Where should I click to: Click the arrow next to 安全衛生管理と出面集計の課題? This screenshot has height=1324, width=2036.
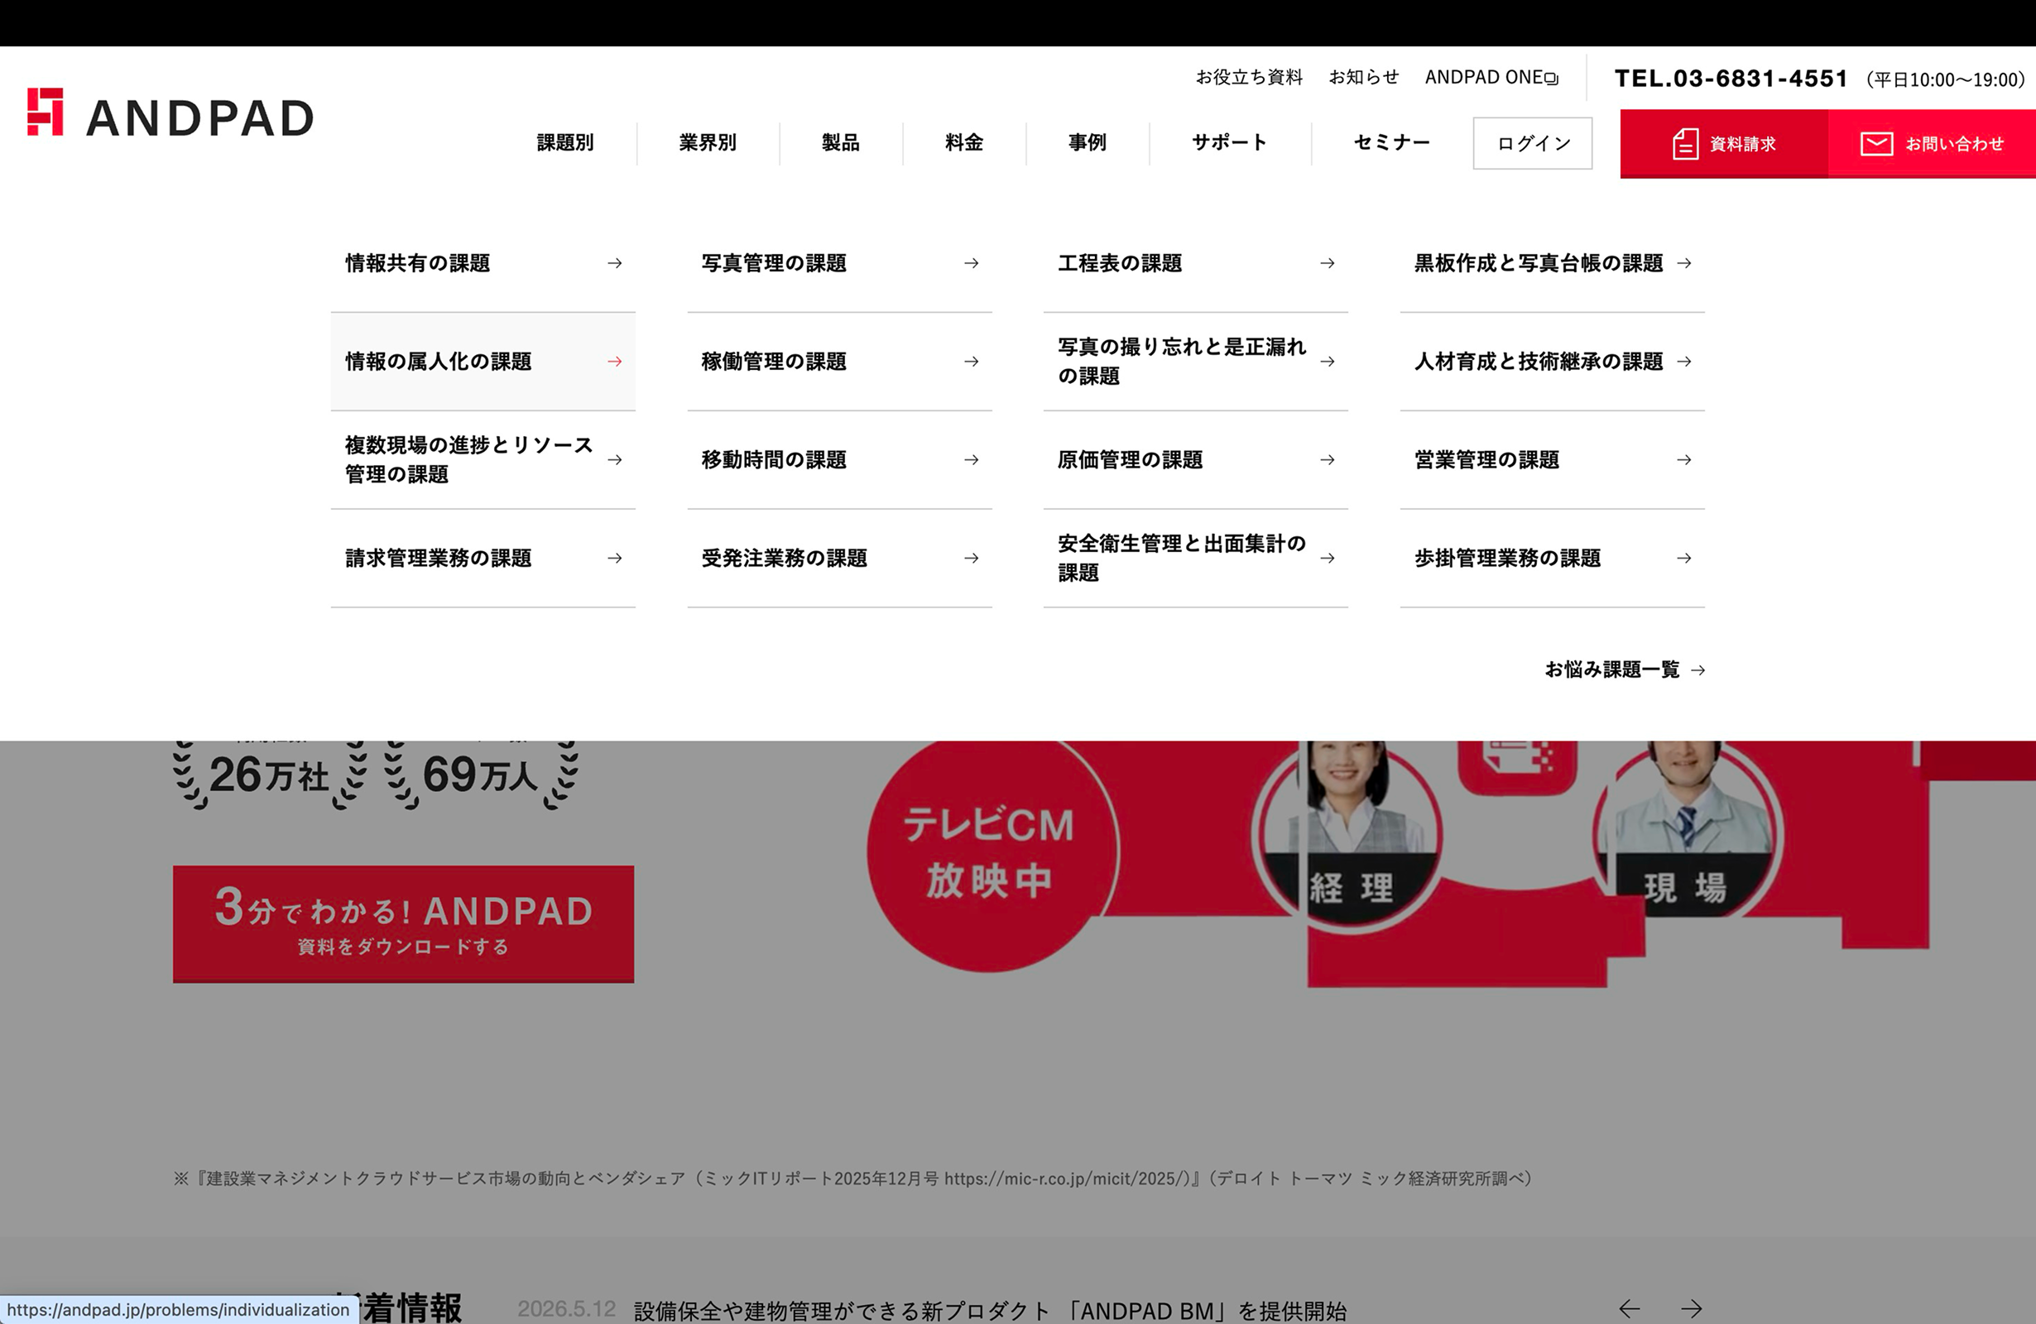[x=1327, y=559]
